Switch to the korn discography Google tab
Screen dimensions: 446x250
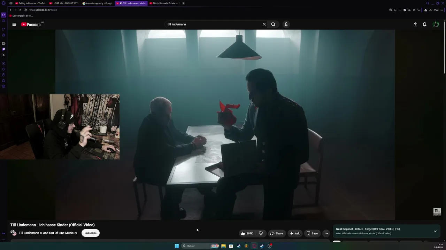[97, 3]
